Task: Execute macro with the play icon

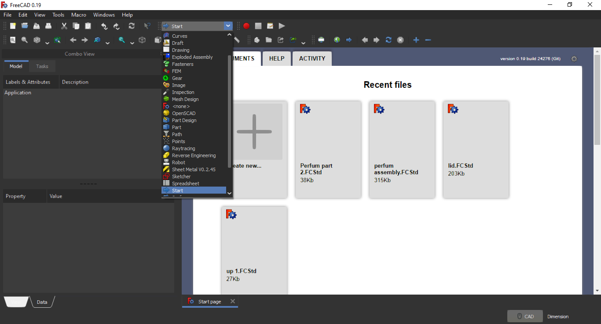Action: tap(282, 26)
